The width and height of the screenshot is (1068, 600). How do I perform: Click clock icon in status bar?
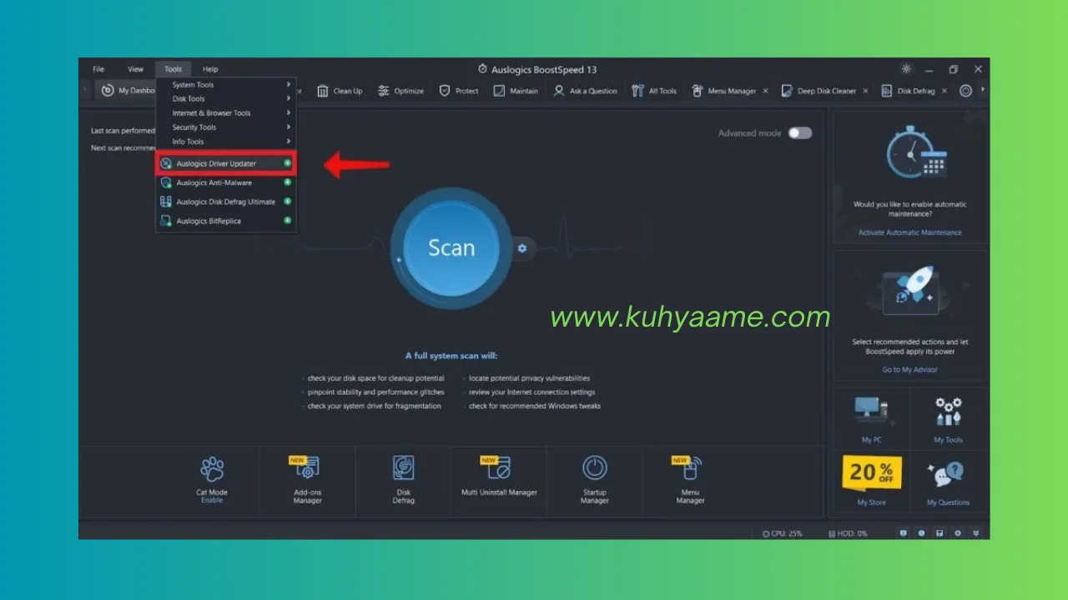tap(921, 533)
